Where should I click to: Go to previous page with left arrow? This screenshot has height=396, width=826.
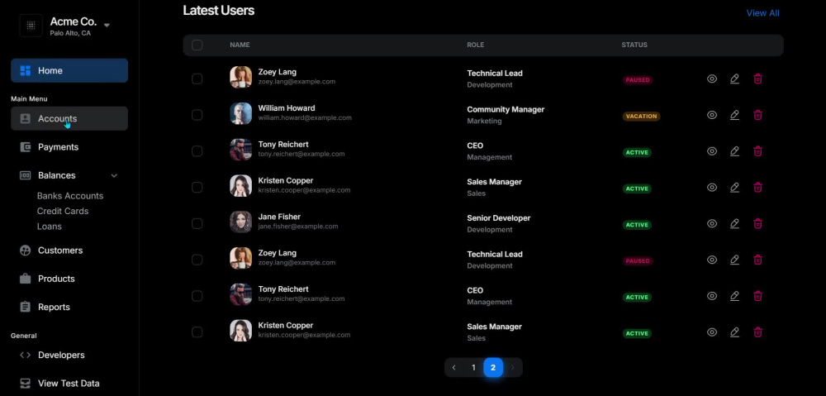(x=454, y=368)
